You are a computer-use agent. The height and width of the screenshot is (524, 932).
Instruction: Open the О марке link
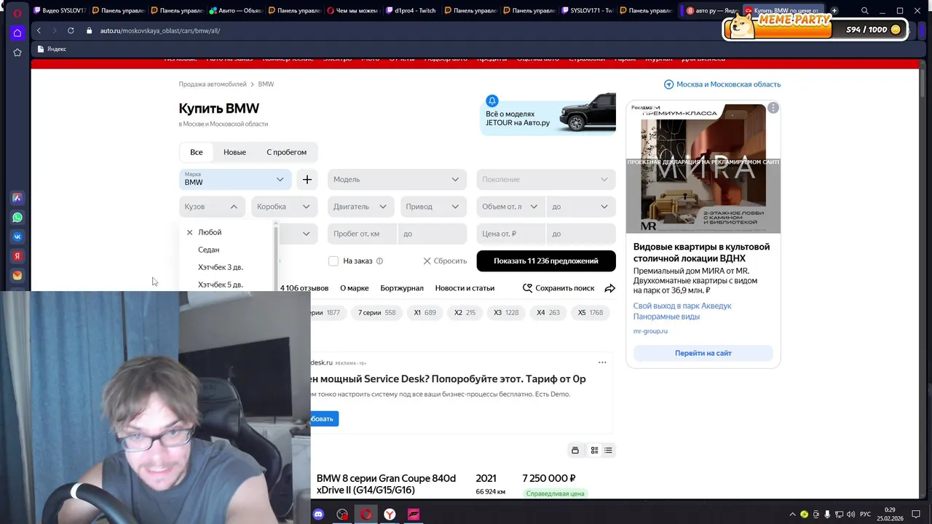pos(354,288)
